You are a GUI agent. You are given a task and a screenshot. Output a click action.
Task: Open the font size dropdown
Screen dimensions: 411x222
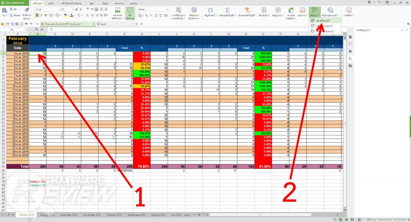73,9
